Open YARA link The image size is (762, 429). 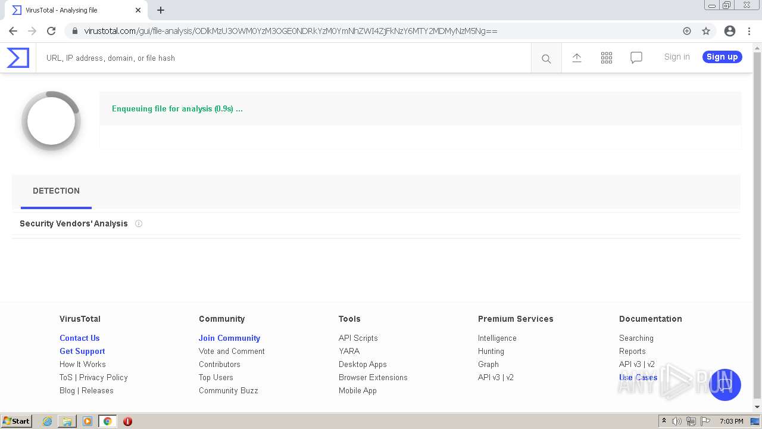tap(349, 351)
